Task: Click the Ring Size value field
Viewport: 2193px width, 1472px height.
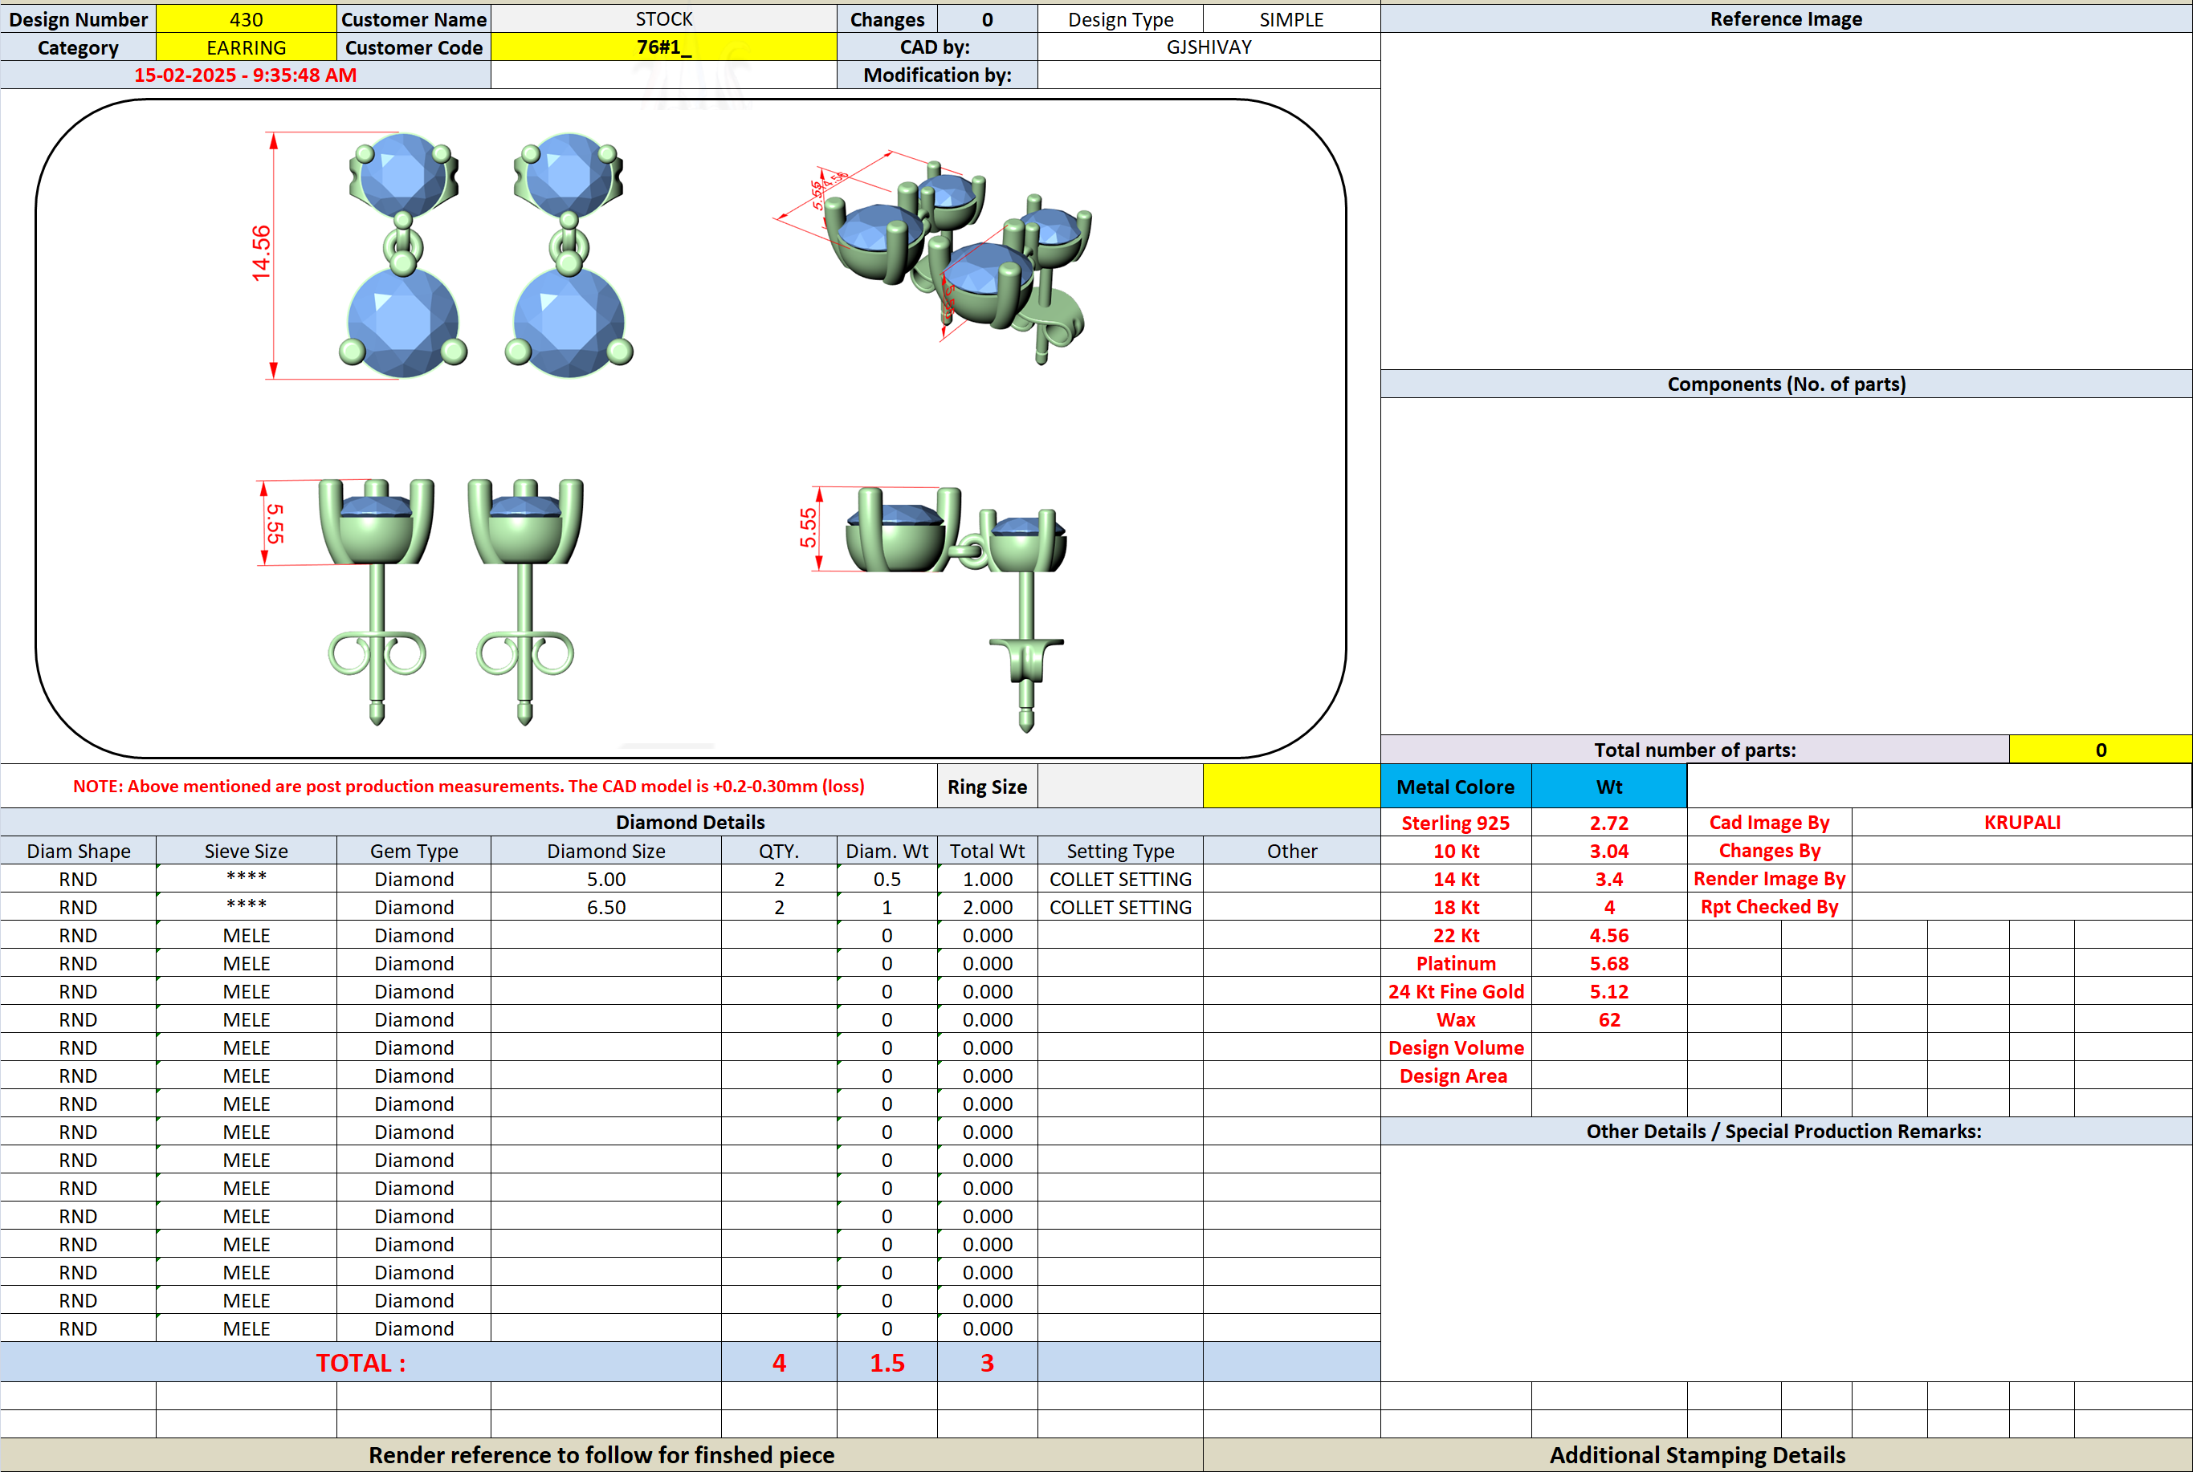Action: (1120, 787)
